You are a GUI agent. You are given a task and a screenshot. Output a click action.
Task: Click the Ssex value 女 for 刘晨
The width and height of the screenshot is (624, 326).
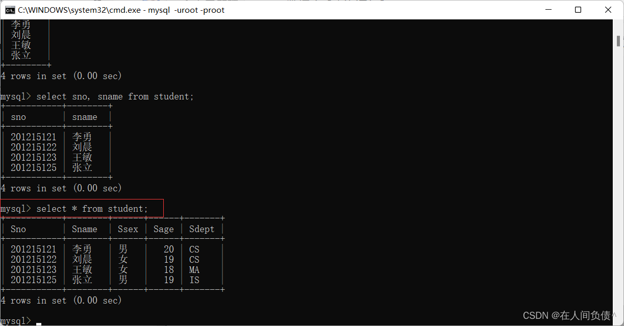click(123, 260)
